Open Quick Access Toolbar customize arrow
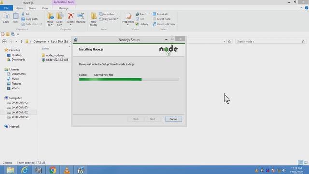The height and width of the screenshot is (174, 309). click(18, 34)
